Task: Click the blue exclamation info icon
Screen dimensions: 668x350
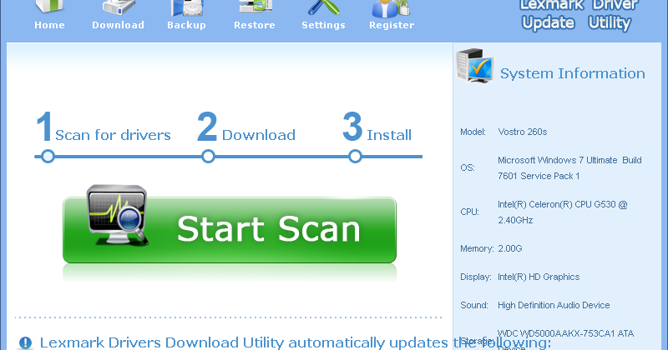Action: click(26, 342)
